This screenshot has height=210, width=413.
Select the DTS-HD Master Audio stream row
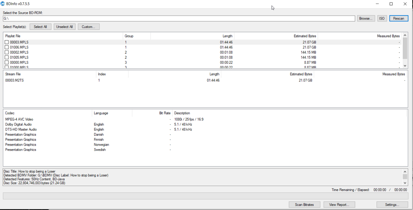click(205, 130)
